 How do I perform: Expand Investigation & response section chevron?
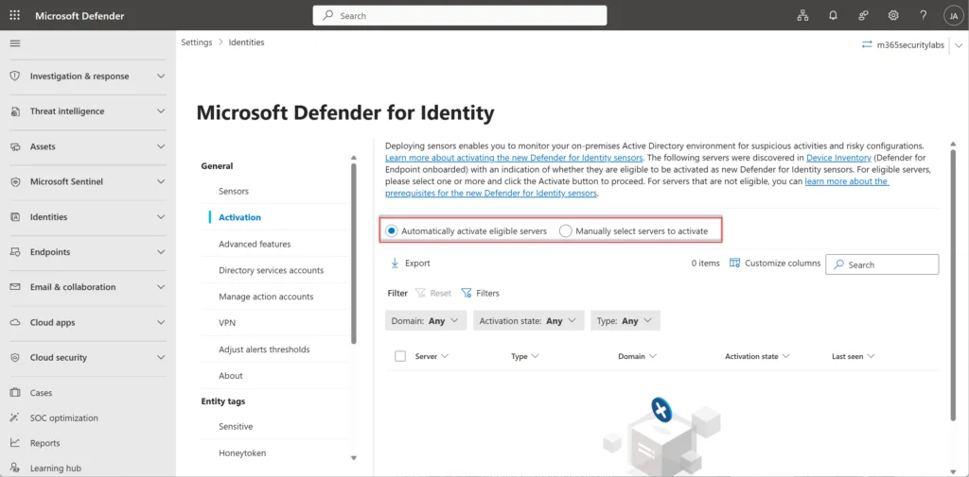[x=161, y=77]
